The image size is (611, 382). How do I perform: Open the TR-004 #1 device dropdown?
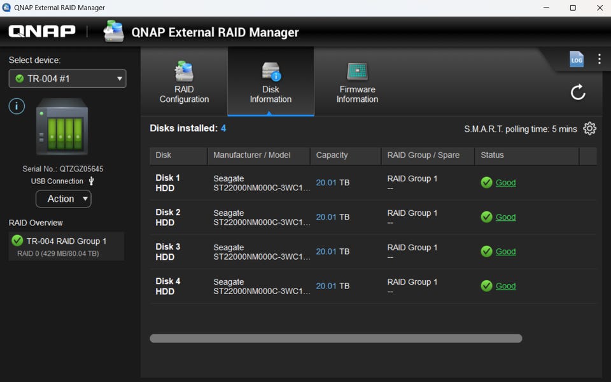[67, 79]
